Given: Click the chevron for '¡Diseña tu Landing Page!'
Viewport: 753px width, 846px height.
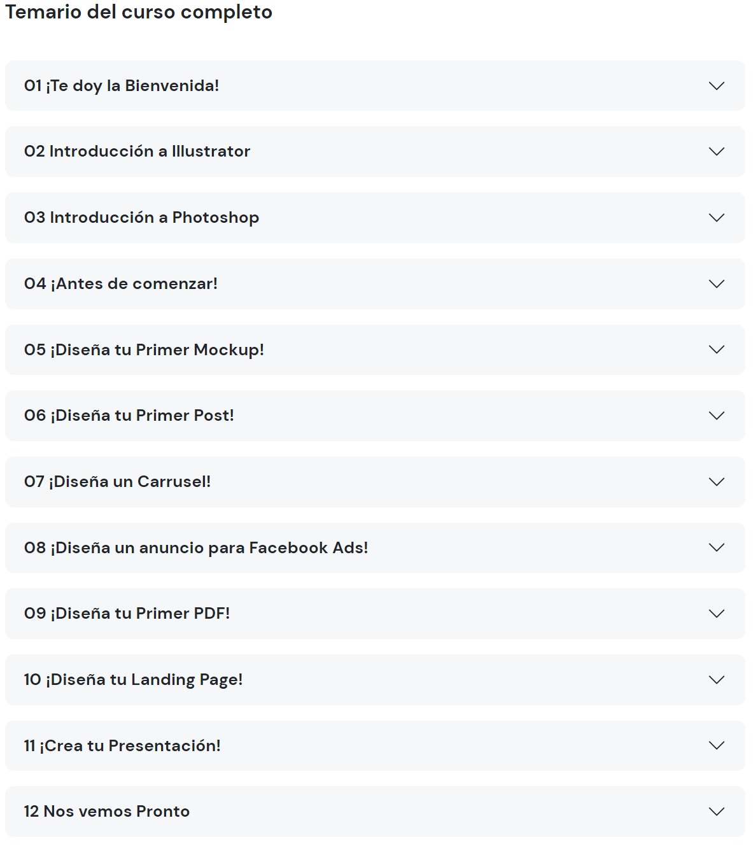Looking at the screenshot, I should coord(717,680).
